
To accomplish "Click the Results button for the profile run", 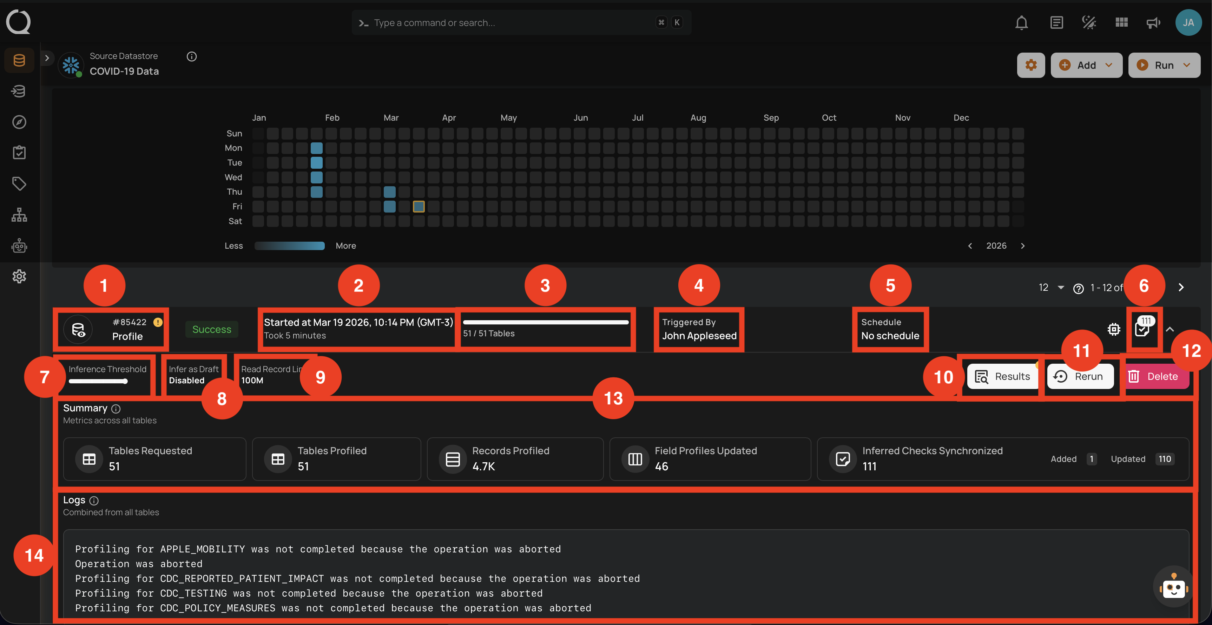I will (x=1002, y=376).
